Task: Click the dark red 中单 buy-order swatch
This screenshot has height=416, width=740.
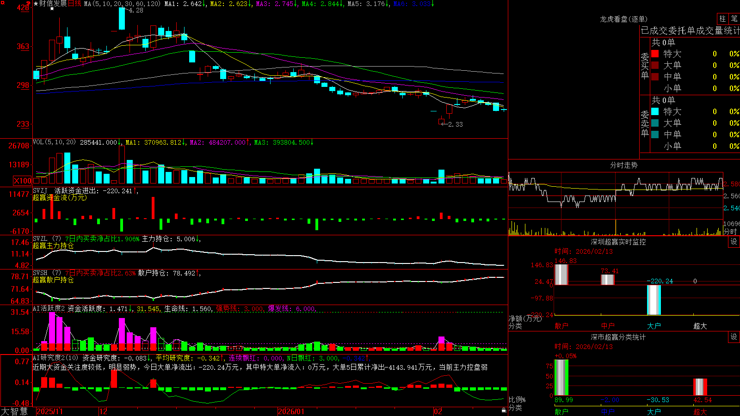Action: [x=655, y=77]
